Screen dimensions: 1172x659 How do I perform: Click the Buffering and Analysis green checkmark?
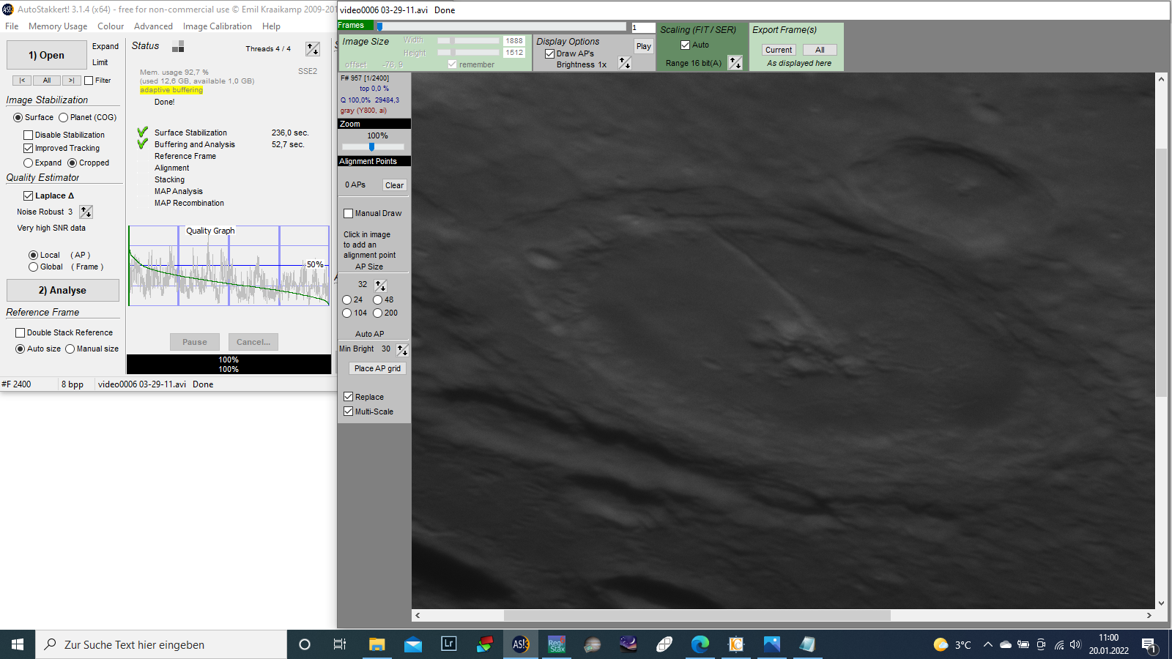[x=143, y=144]
